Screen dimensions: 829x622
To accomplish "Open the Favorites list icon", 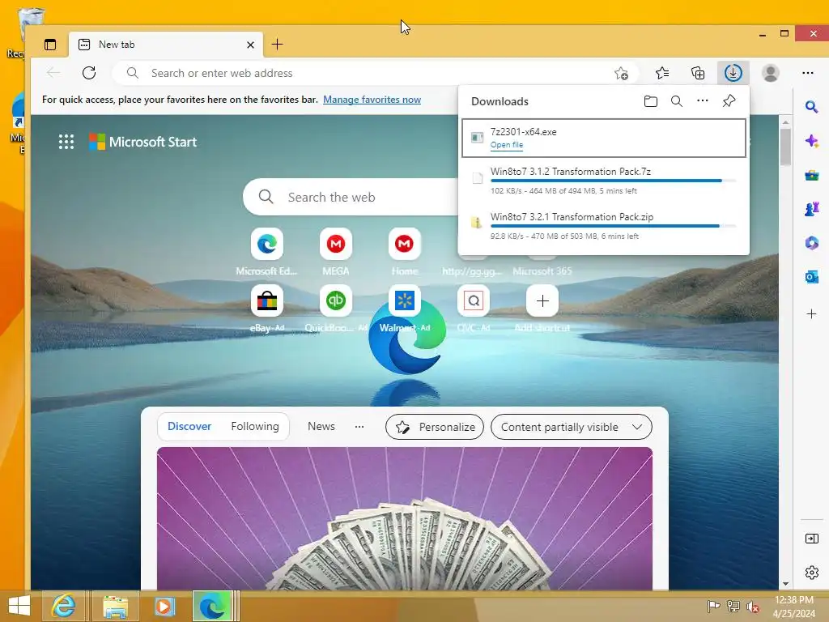I will click(x=662, y=73).
